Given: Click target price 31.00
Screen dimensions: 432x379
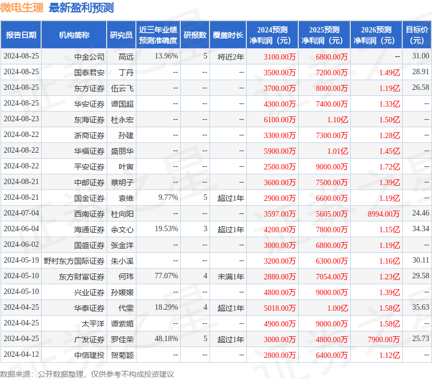Looking at the screenshot, I should [x=421, y=56].
